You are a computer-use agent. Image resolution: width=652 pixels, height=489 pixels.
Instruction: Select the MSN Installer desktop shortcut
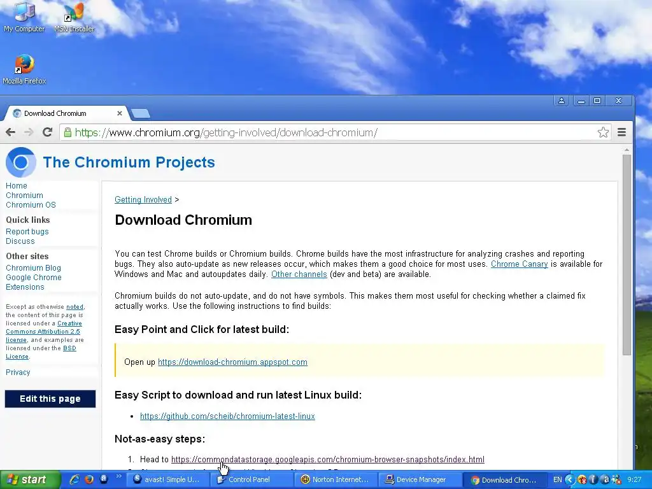click(74, 17)
